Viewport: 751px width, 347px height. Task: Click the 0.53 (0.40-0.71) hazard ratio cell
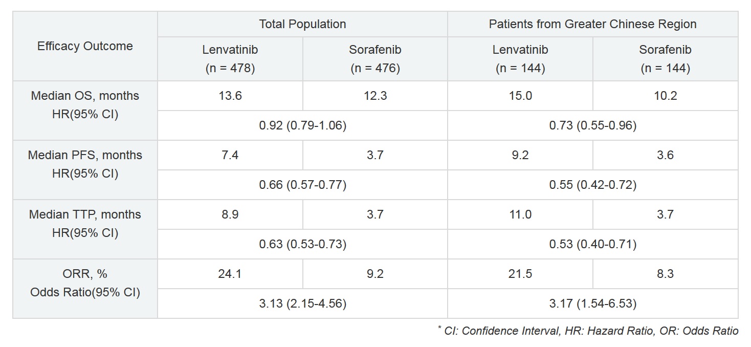(592, 244)
